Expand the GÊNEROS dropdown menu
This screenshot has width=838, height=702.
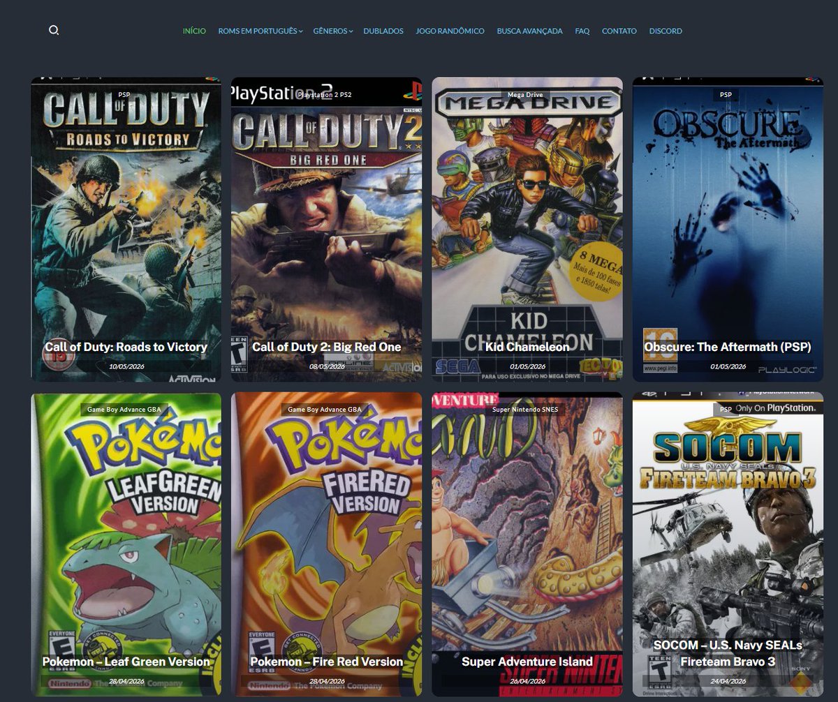point(332,31)
